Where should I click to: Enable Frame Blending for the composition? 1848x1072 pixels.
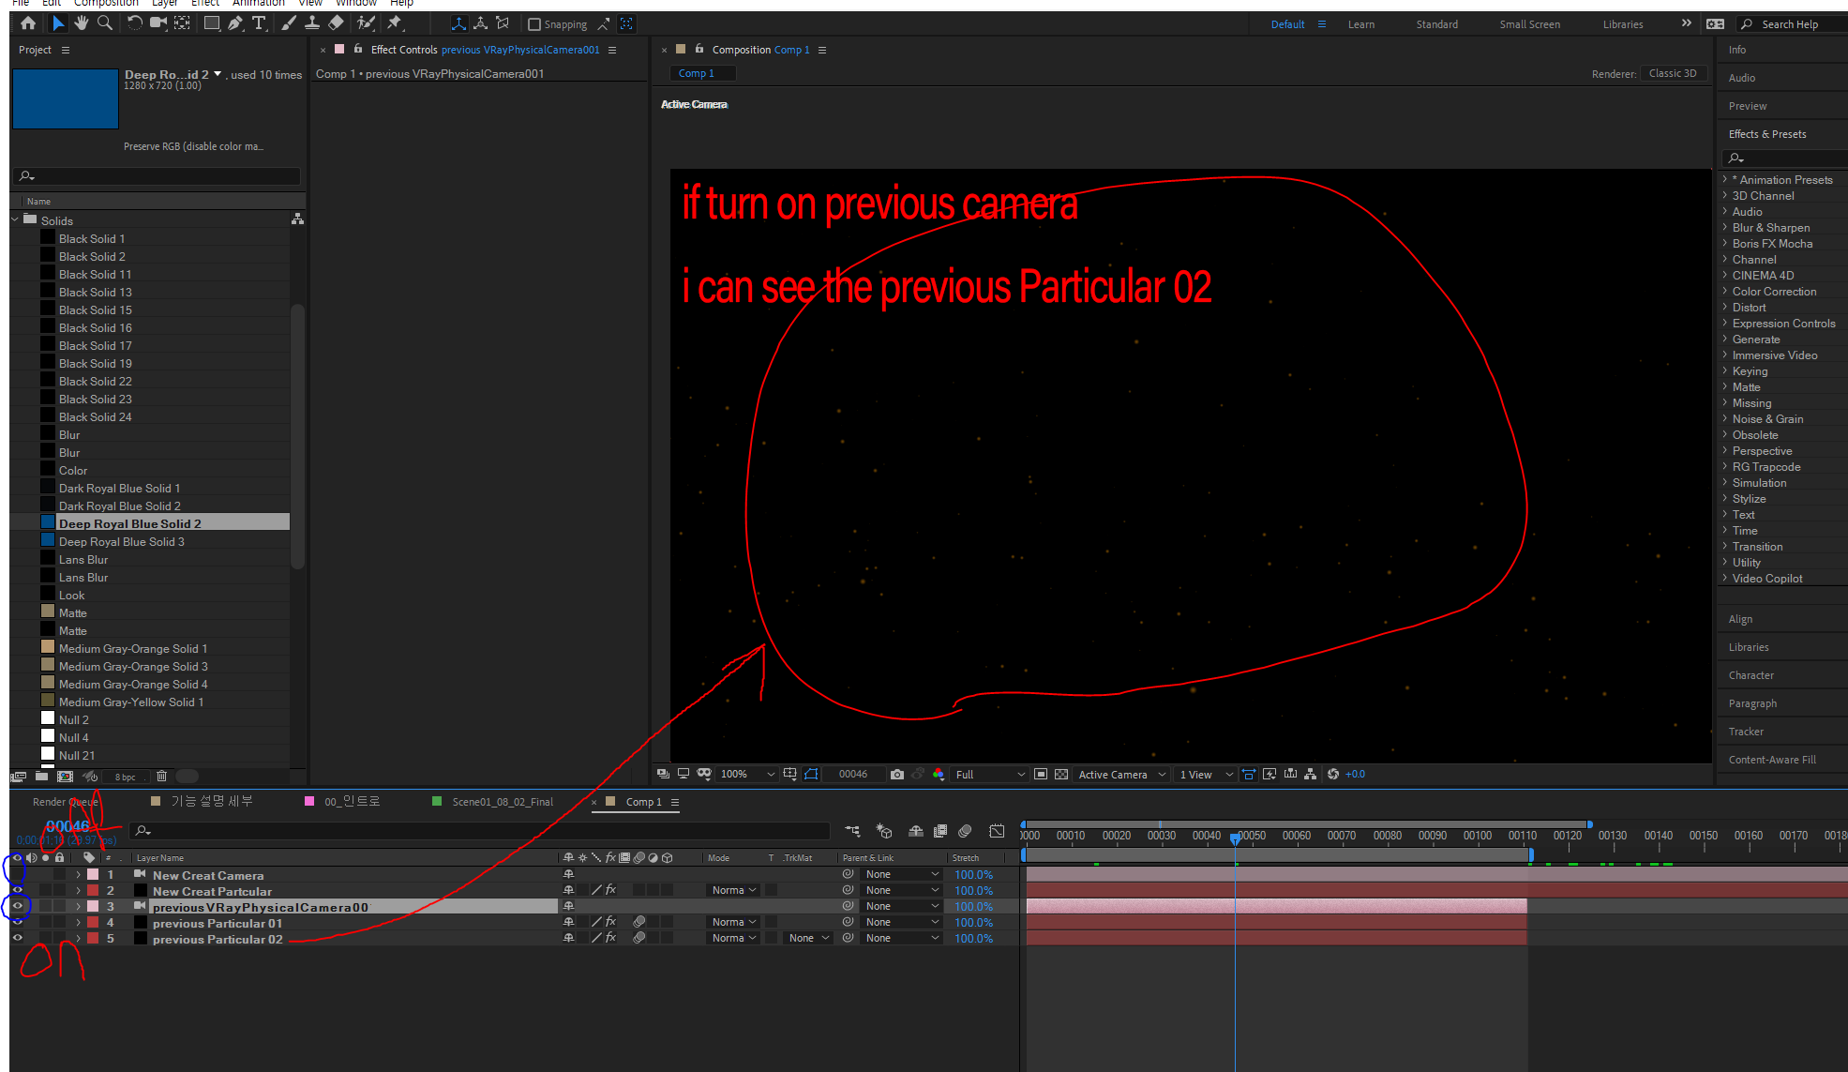(940, 831)
